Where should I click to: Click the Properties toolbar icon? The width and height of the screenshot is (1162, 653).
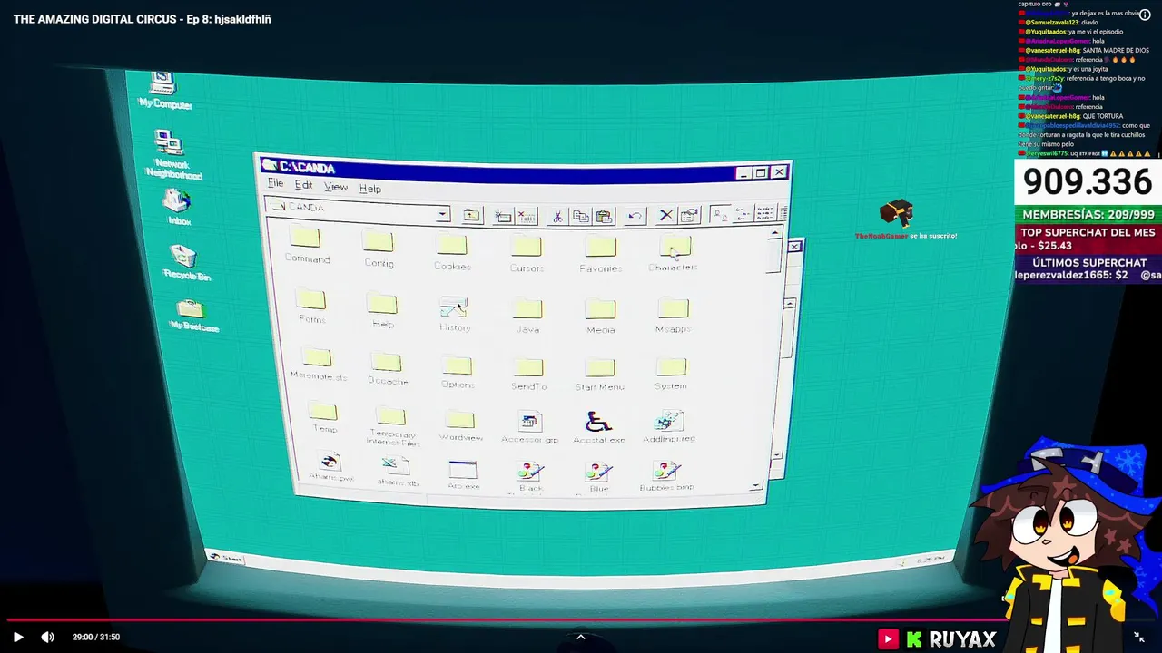688,215
